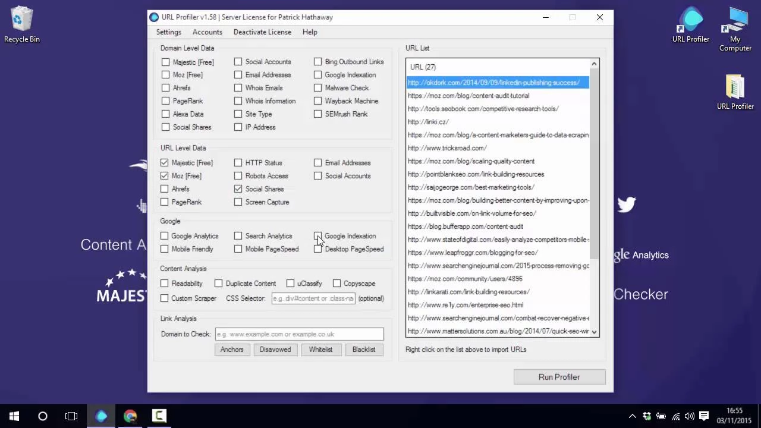Open Task View on the taskbar

click(x=71, y=416)
